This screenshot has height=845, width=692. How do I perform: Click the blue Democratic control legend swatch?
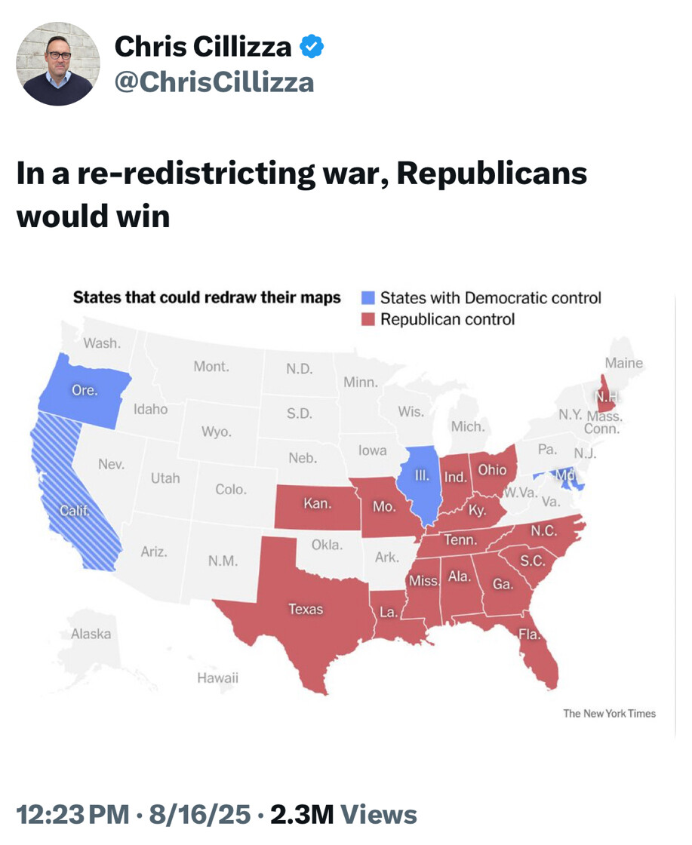pos(368,298)
